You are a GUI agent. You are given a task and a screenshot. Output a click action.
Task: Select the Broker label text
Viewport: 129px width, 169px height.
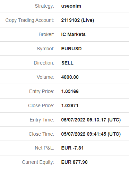click(46, 34)
